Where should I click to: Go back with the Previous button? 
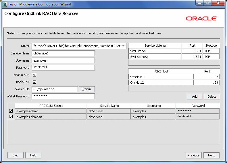pos(194,155)
